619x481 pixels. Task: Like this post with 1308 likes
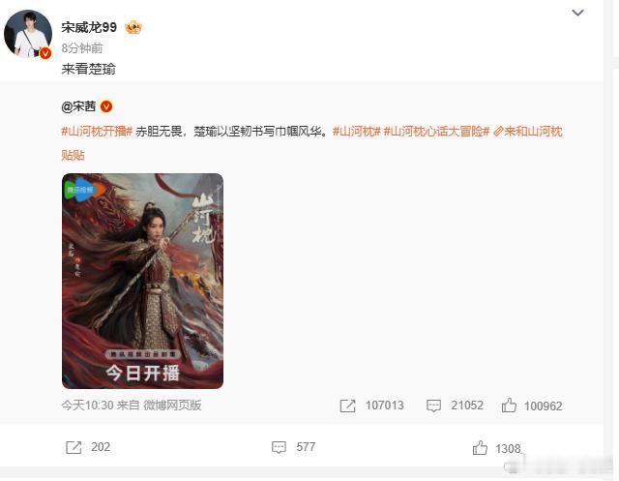496,448
